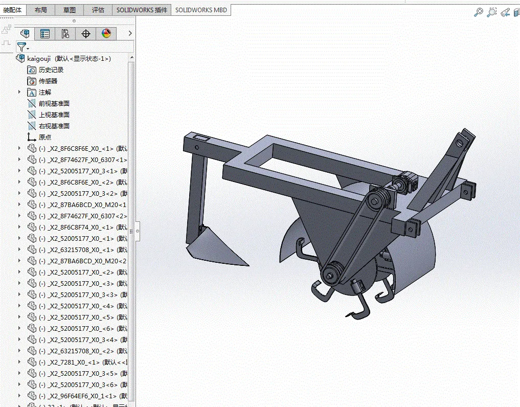Select the 前视基准面 tree item
Screen dimensions: 520x407
(x=54, y=104)
